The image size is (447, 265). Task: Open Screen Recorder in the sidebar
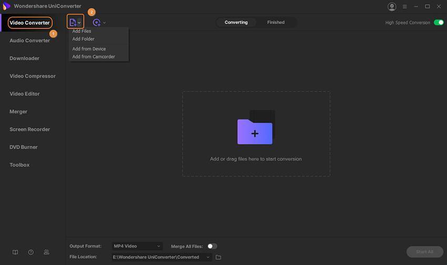(x=30, y=129)
